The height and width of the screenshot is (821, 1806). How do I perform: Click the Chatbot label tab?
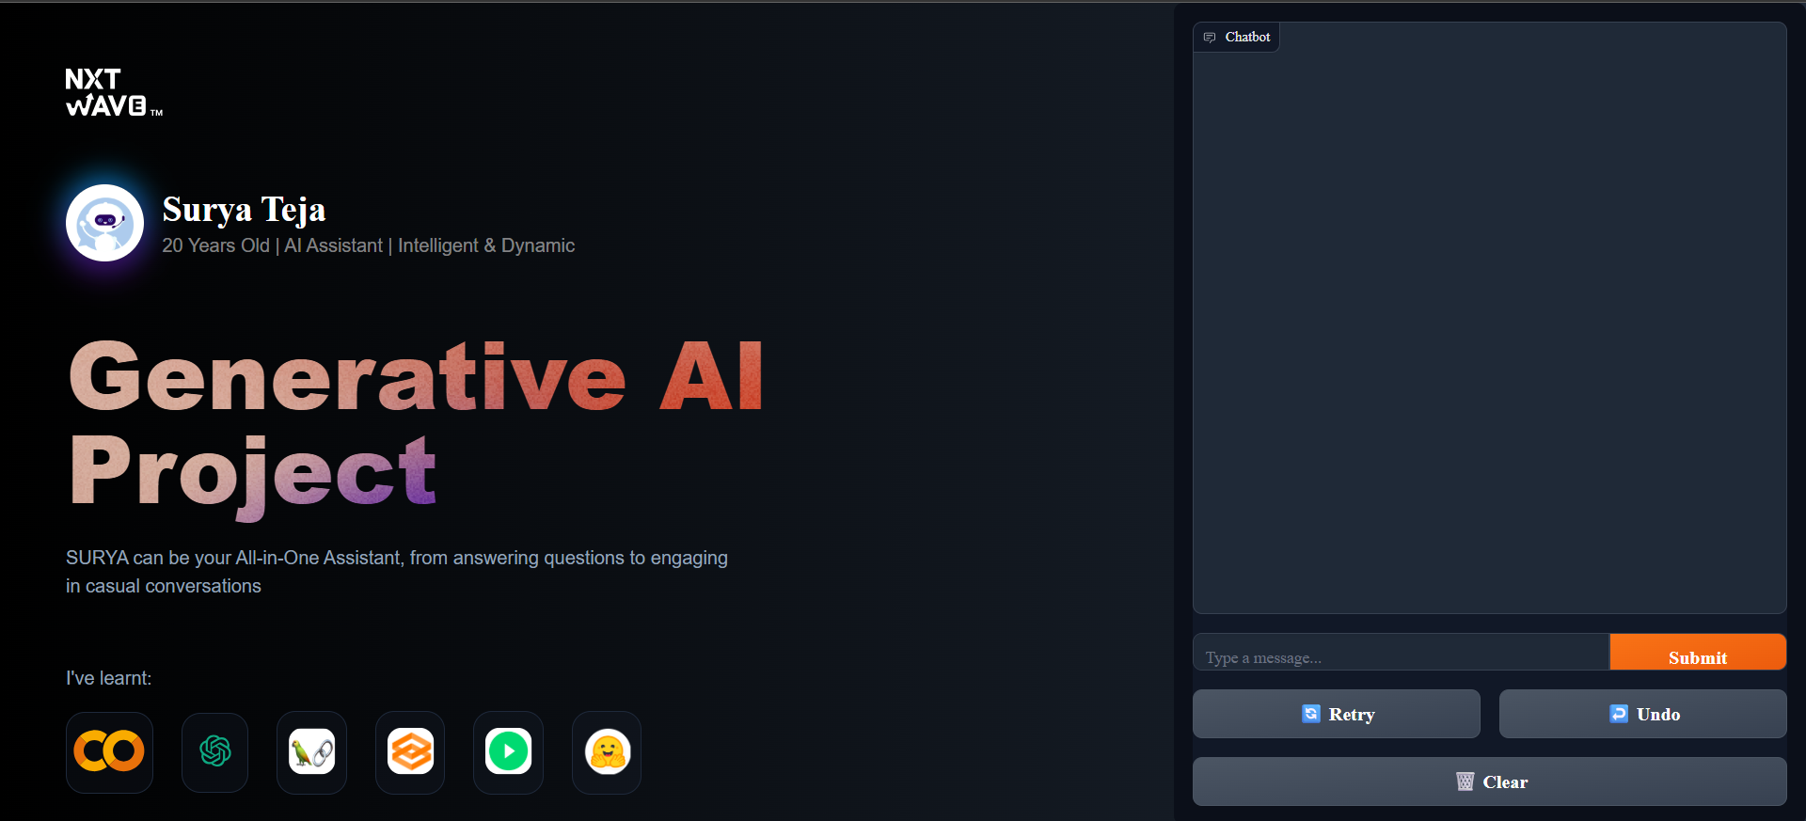[1237, 37]
